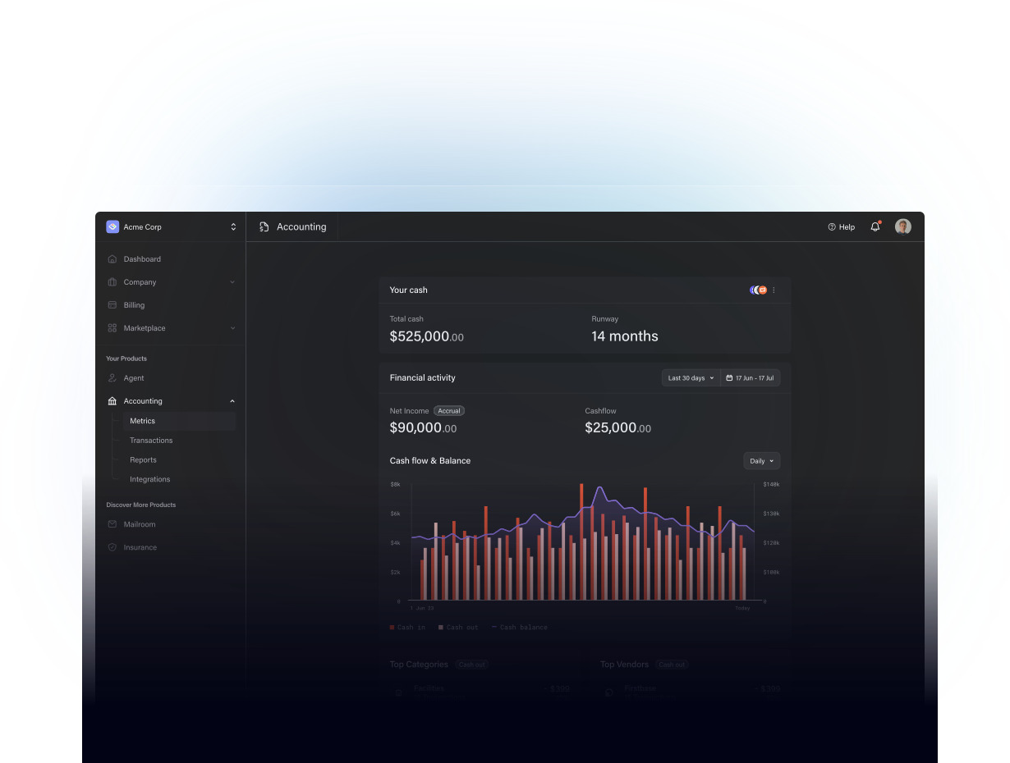The width and height of the screenshot is (1010, 763).
Task: Click the Cash in legend entry
Action: [407, 628]
